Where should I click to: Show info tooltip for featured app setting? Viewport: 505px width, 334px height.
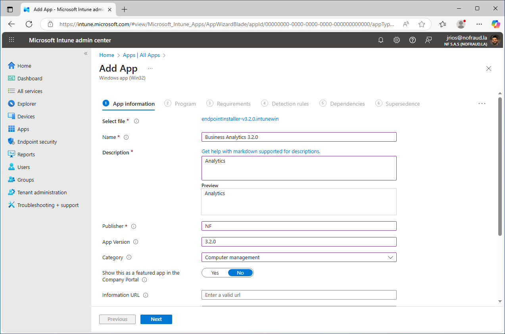144,280
